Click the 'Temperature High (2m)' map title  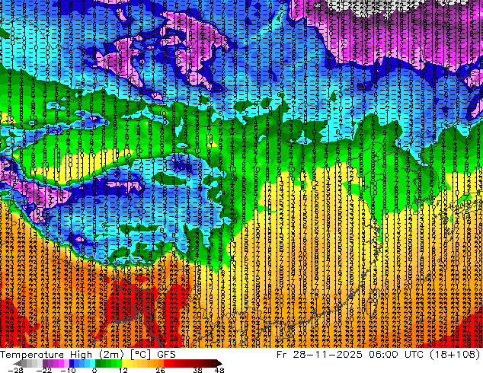pos(62,355)
